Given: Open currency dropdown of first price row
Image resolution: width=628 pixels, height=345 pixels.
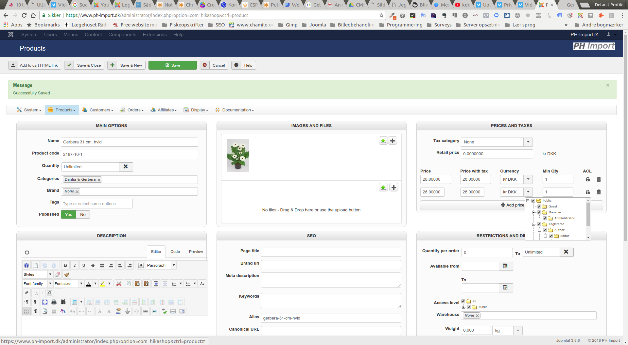Looking at the screenshot, I should click(516, 179).
